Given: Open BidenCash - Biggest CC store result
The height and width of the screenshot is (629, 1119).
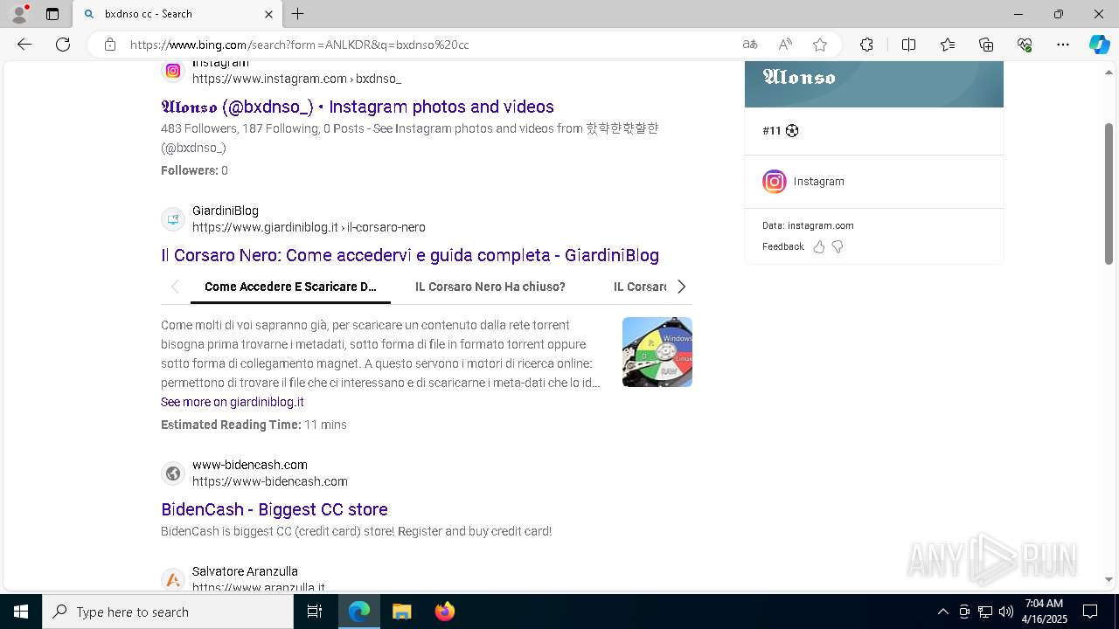Looking at the screenshot, I should pyautogui.click(x=275, y=509).
